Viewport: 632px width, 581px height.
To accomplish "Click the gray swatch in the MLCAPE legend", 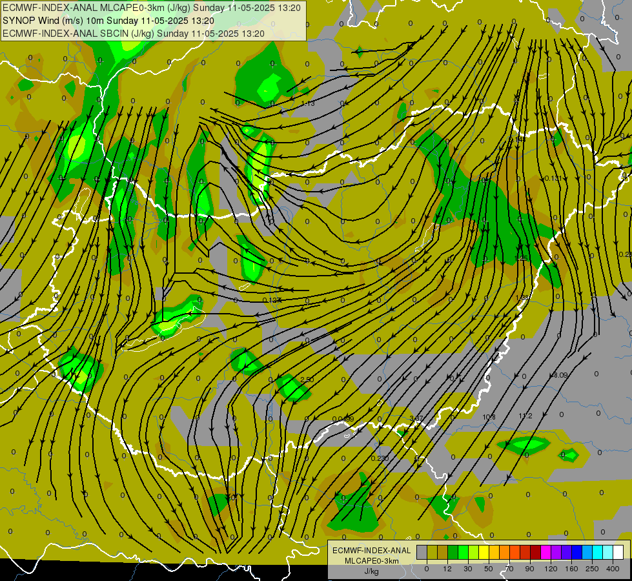I will tap(422, 552).
